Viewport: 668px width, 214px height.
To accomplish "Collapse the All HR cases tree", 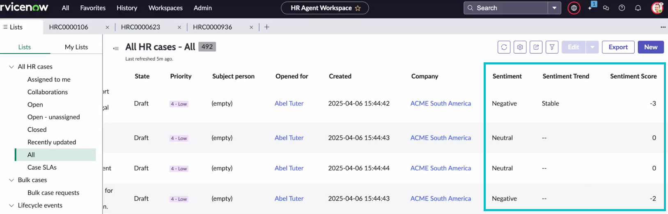I will coord(11,67).
